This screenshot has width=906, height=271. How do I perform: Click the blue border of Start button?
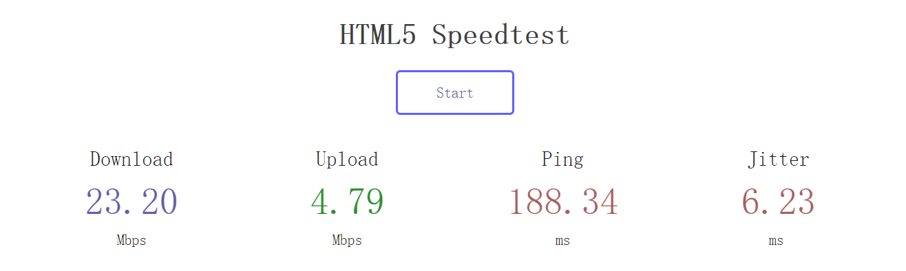tap(454, 72)
